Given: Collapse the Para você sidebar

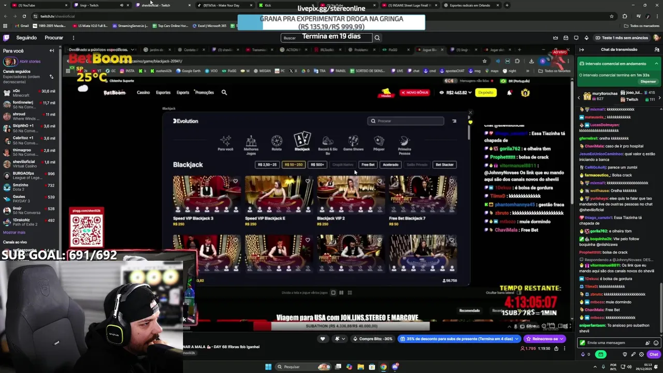Looking at the screenshot, I should coord(52,51).
